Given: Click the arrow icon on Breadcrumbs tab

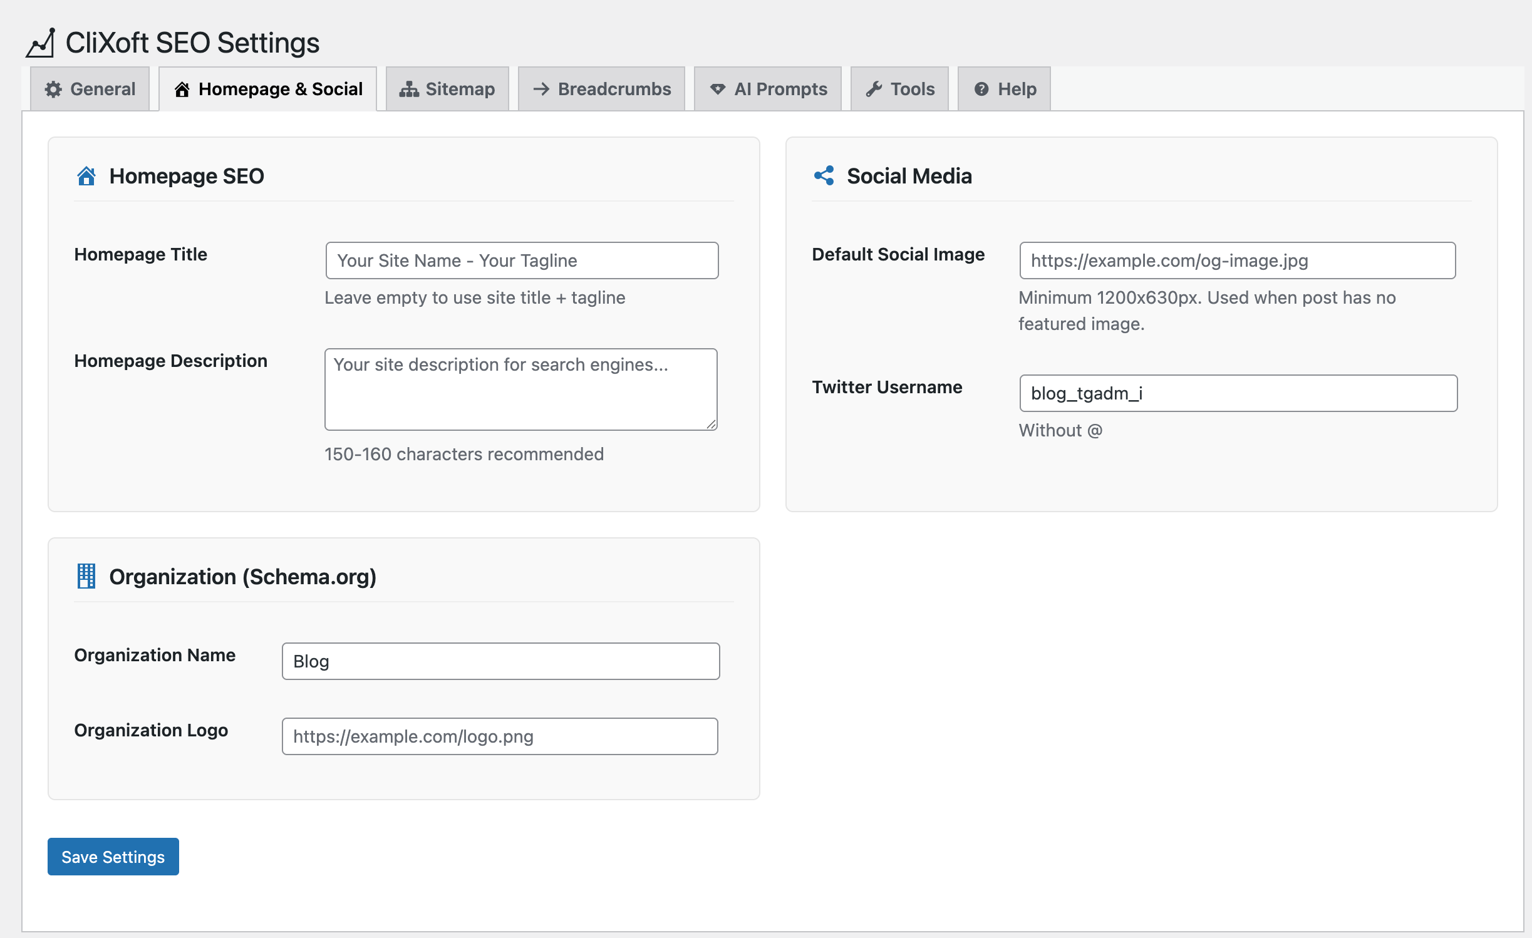Looking at the screenshot, I should tap(541, 90).
